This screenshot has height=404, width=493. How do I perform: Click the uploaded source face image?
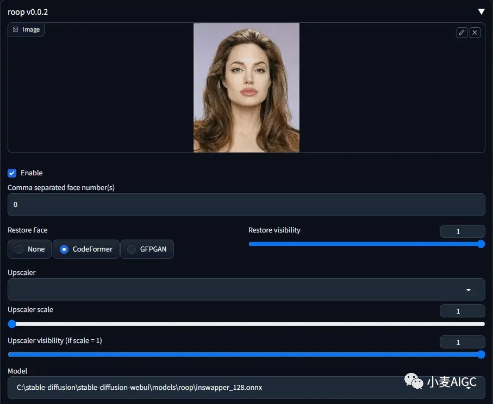pyautogui.click(x=246, y=88)
